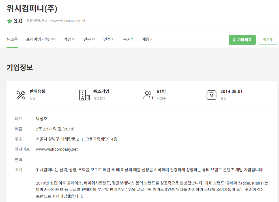
Task: Click the 연혁 row label
Action: pos(18,159)
